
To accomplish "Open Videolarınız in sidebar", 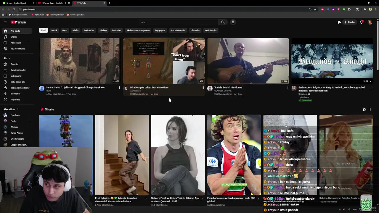I will click(x=17, y=76).
